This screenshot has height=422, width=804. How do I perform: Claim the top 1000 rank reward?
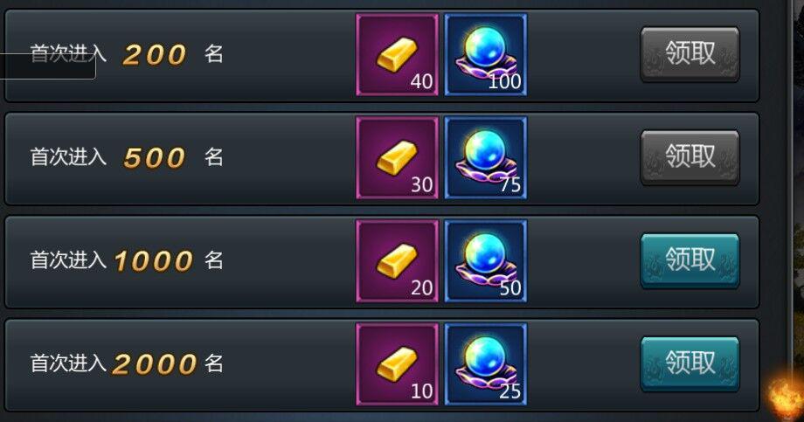pyautogui.click(x=690, y=260)
